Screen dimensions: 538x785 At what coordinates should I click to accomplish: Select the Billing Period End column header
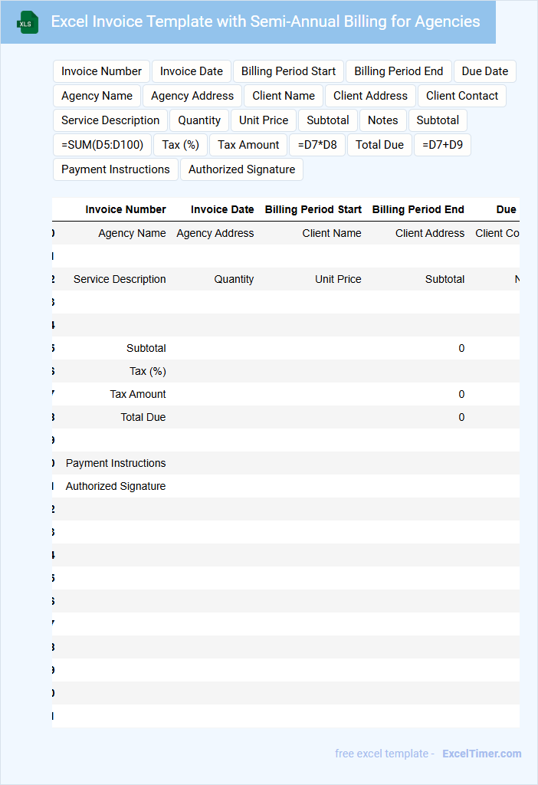pos(418,209)
